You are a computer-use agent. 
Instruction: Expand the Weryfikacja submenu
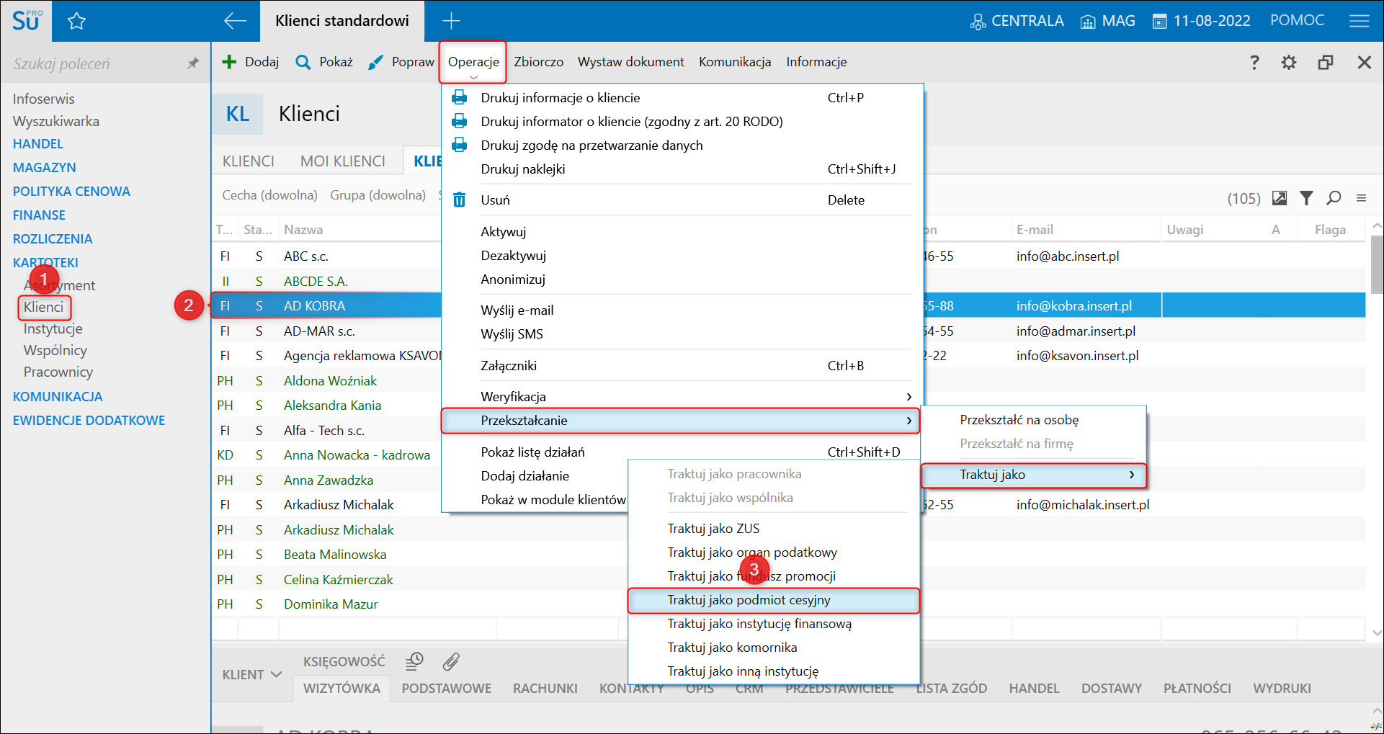[682, 396]
